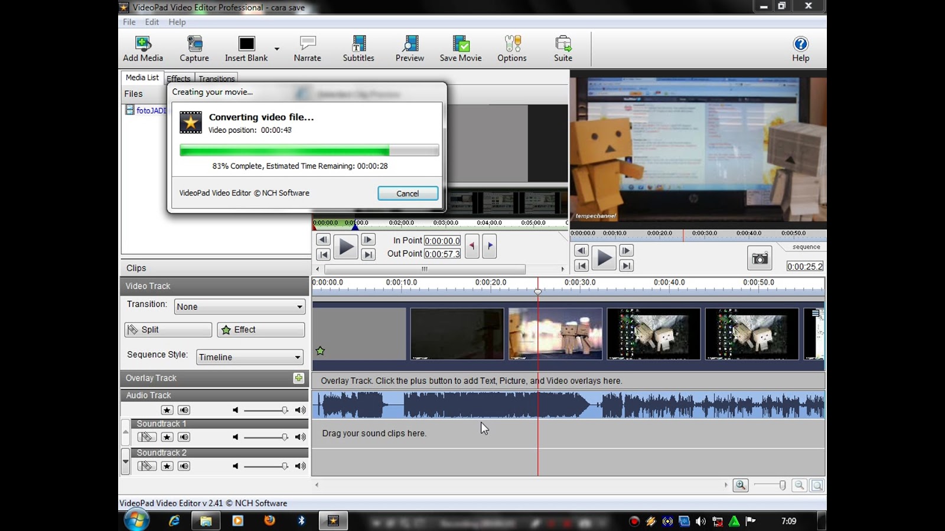Viewport: 945px width, 531px height.
Task: Open the Windows Start menu
Action: coord(136,520)
